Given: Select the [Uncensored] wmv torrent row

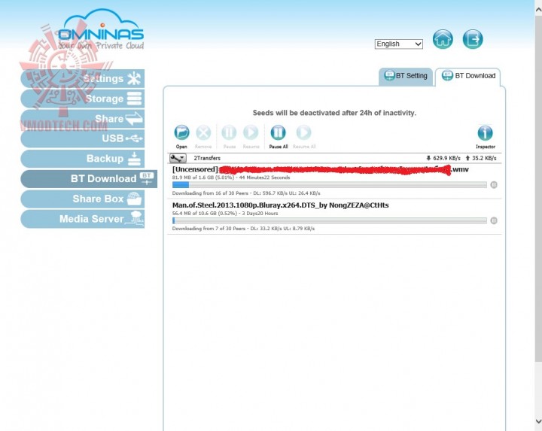Looking at the screenshot, I should click(x=334, y=181).
